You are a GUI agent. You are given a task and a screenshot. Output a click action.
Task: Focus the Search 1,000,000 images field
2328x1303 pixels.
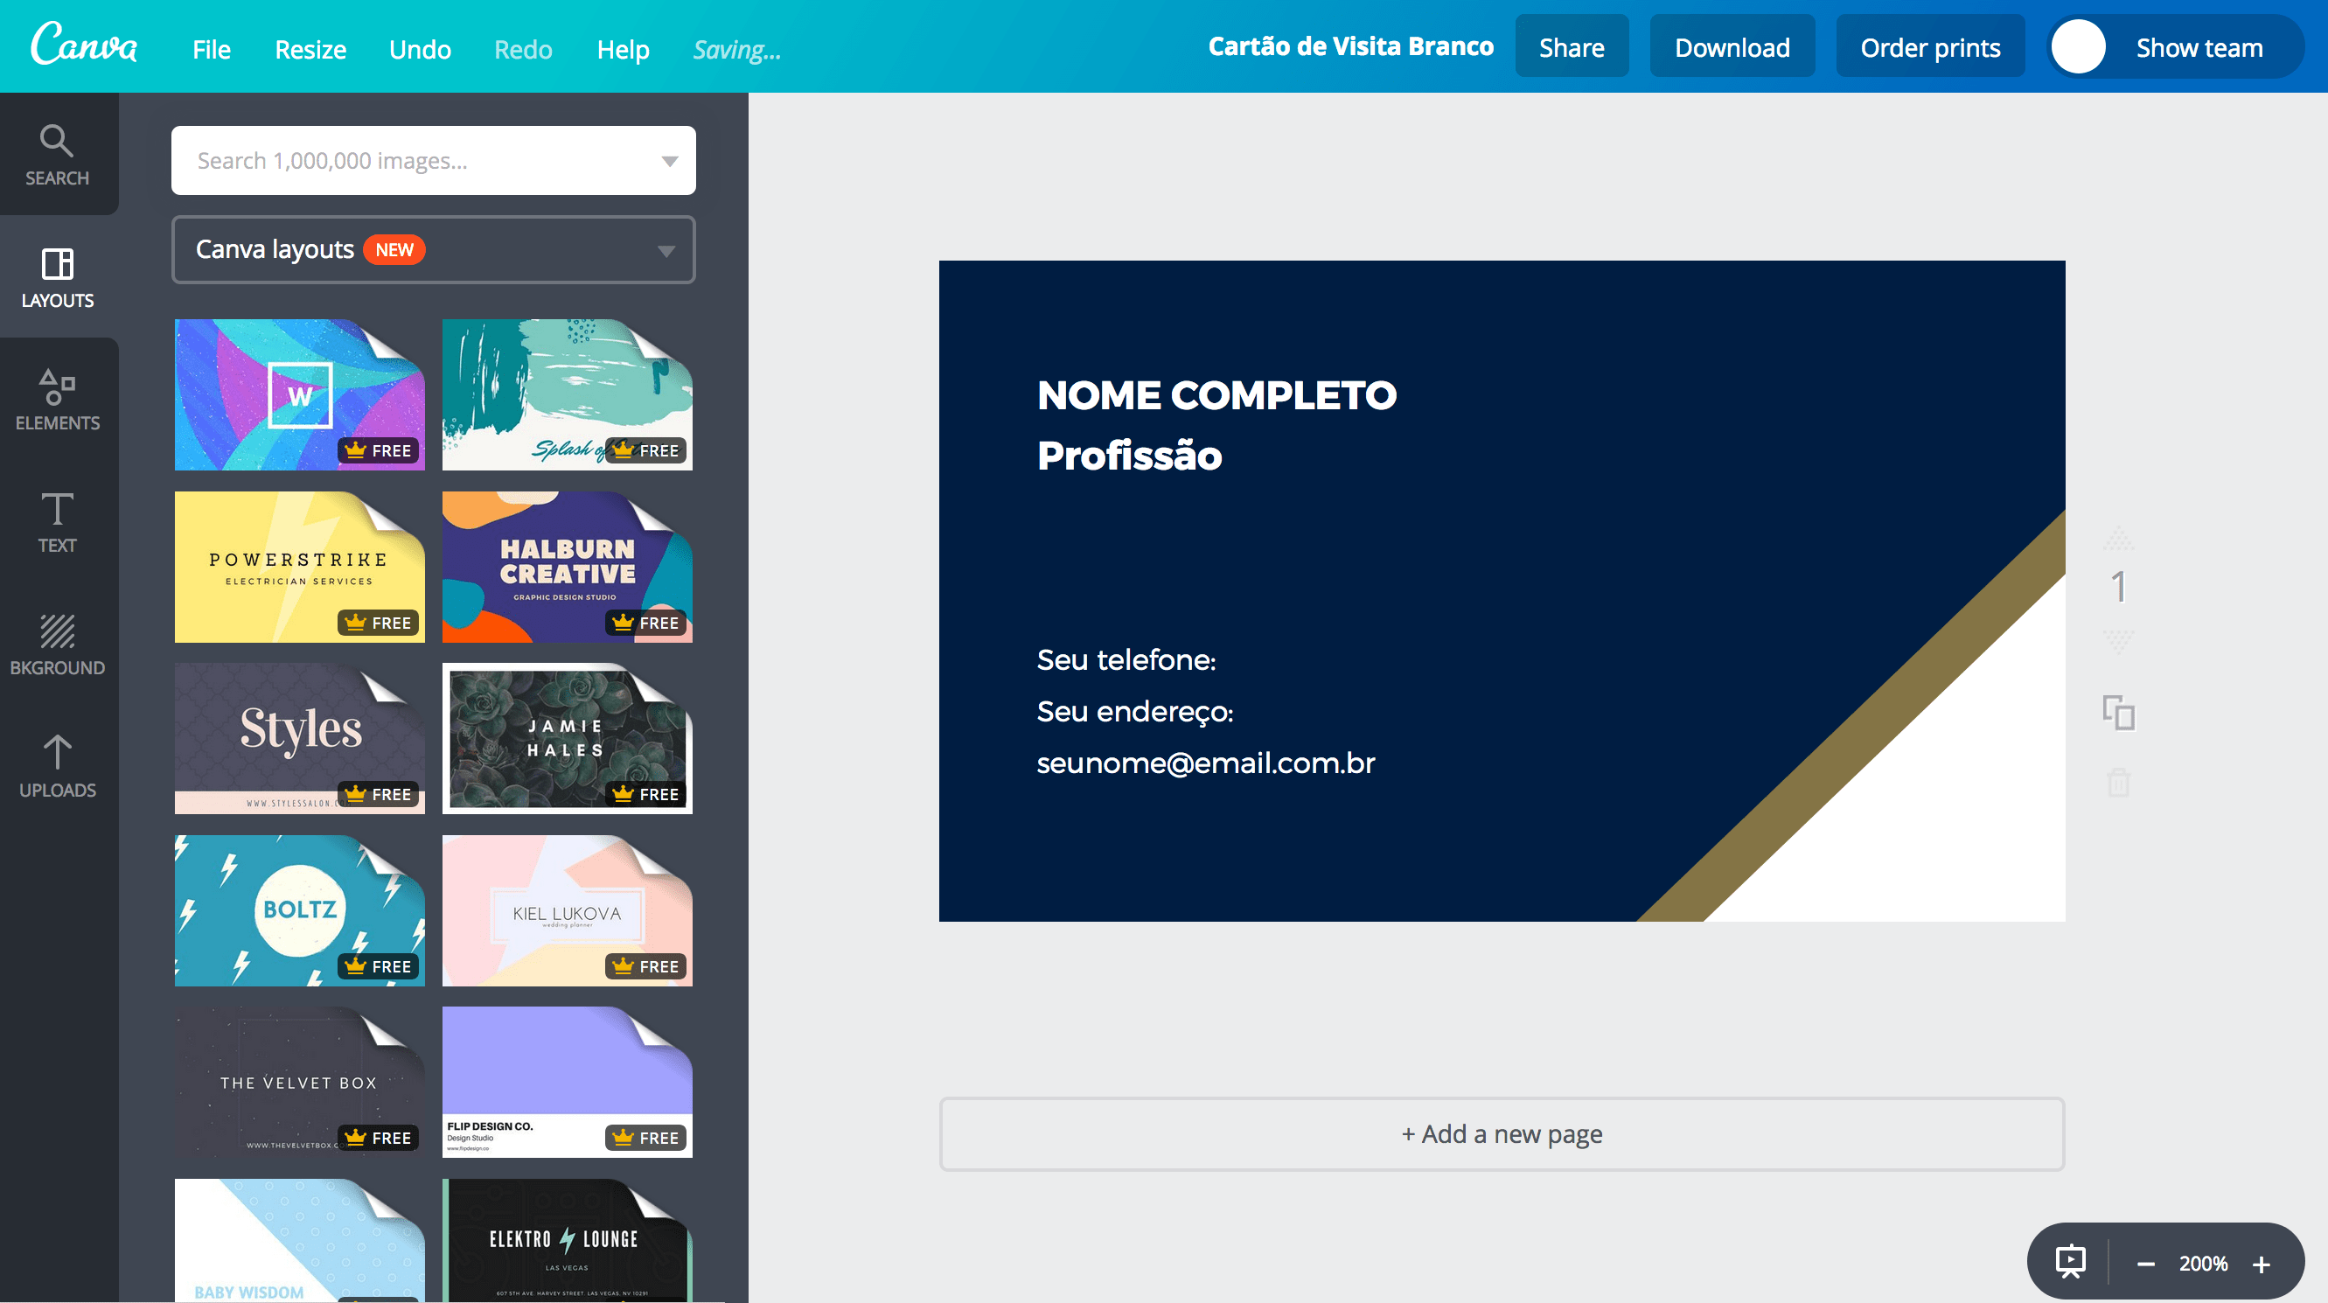point(433,161)
